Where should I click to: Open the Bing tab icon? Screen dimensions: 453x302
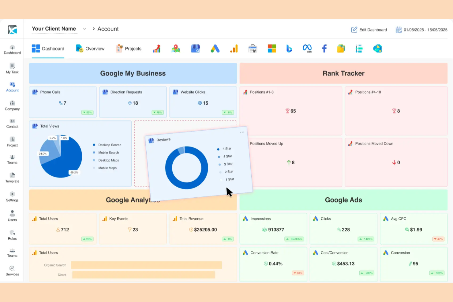point(289,49)
